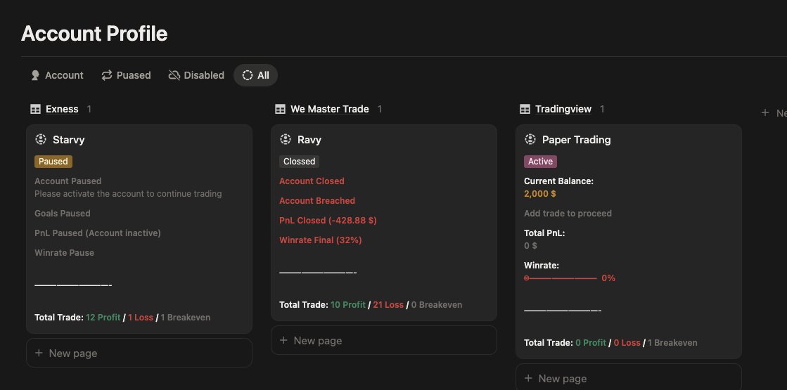The image size is (787, 390).
Task: Click '21 Loss' on Ravy card
Action: click(388, 305)
